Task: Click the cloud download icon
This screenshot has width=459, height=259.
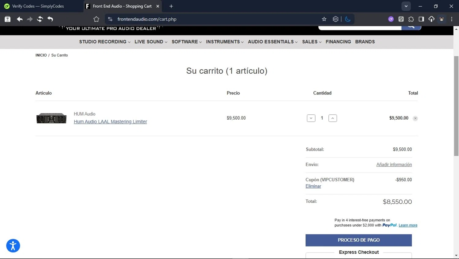Action: (x=431, y=19)
